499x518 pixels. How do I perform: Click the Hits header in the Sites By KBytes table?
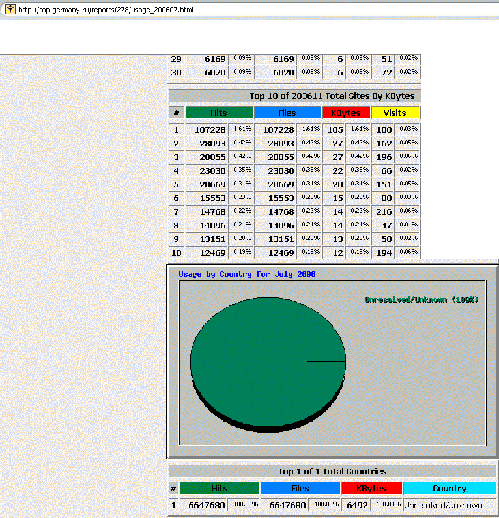point(219,113)
